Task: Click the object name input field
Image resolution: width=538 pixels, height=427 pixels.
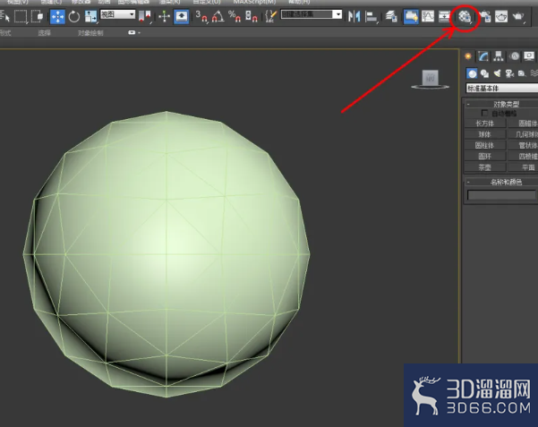Action: point(501,195)
